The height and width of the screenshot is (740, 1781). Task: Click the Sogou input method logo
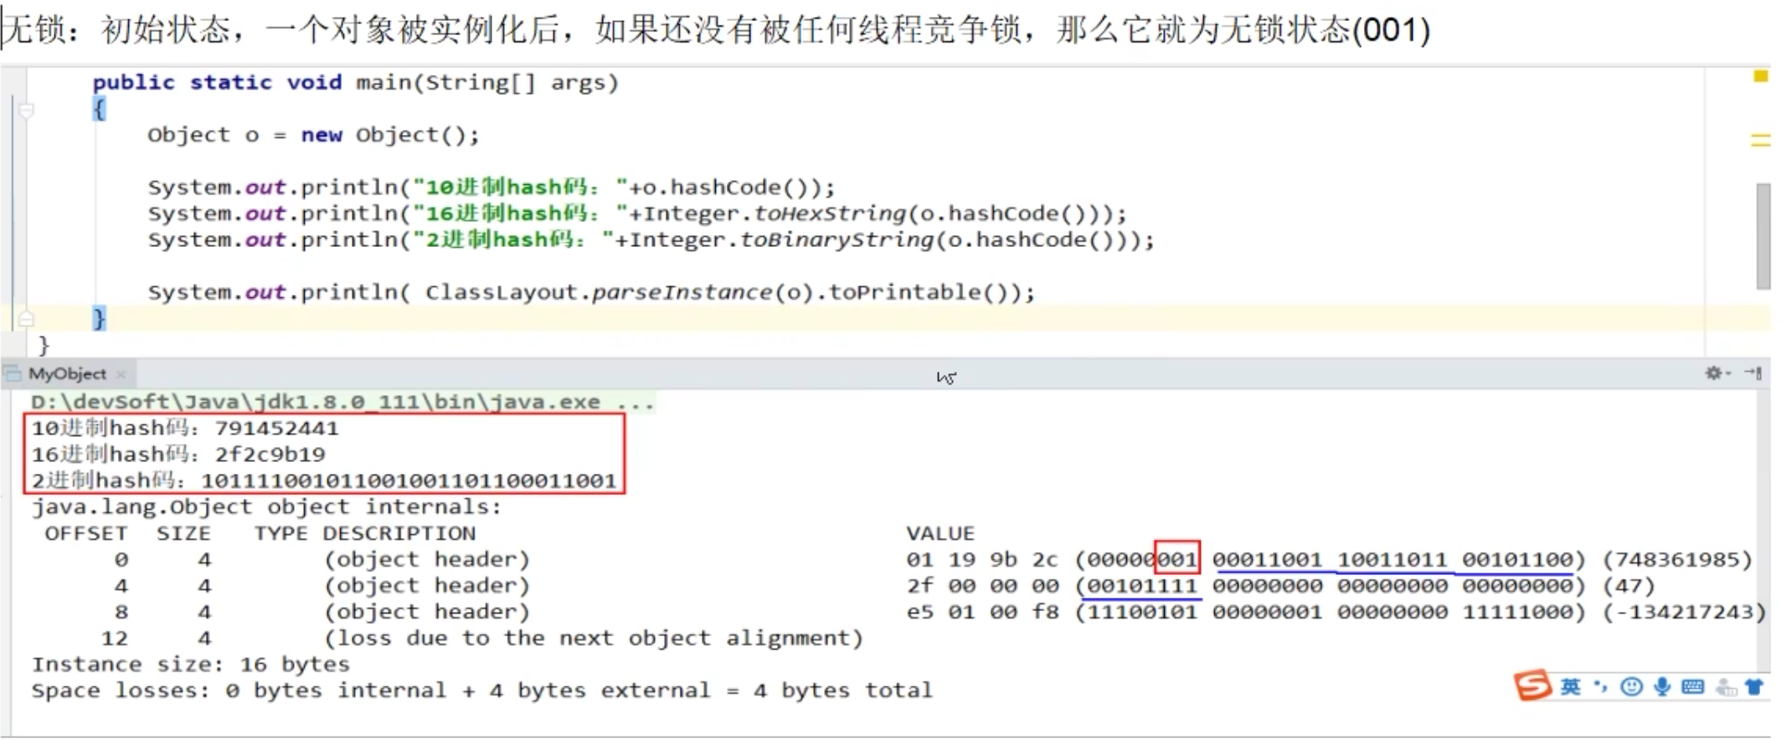pos(1533,686)
